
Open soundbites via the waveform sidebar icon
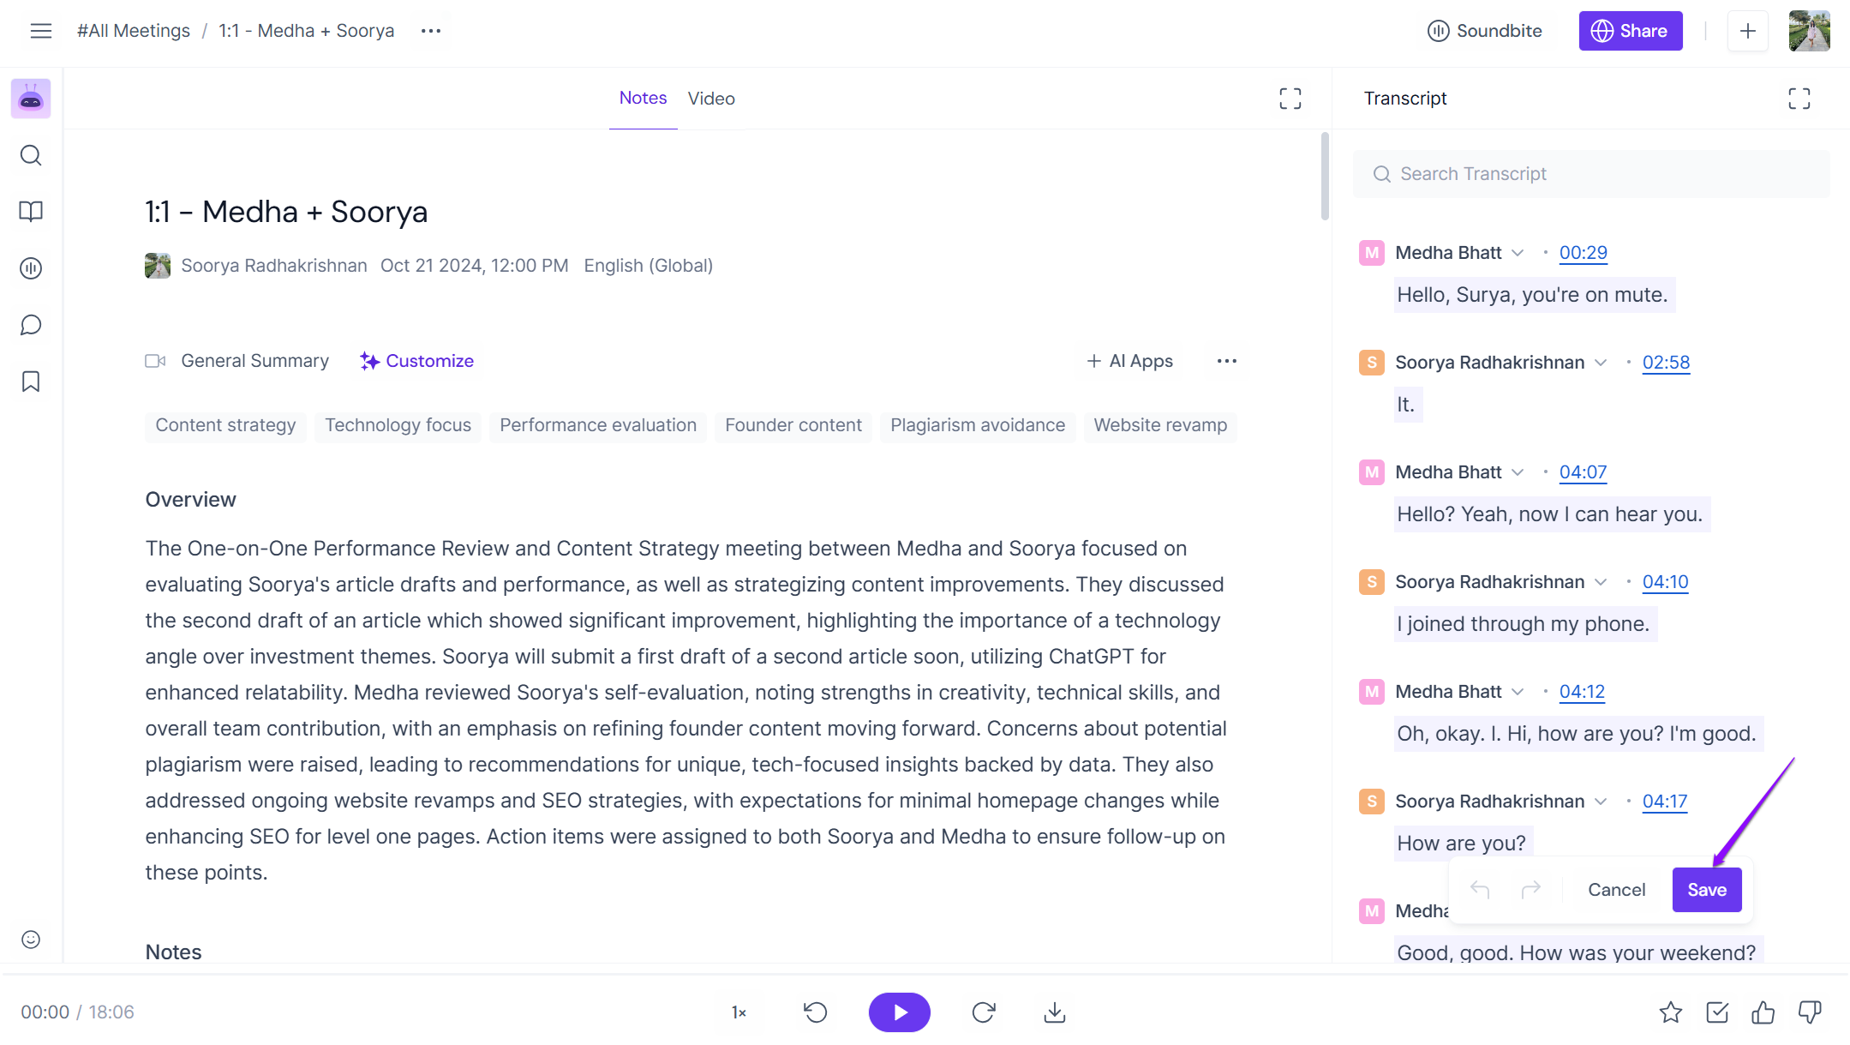click(31, 267)
